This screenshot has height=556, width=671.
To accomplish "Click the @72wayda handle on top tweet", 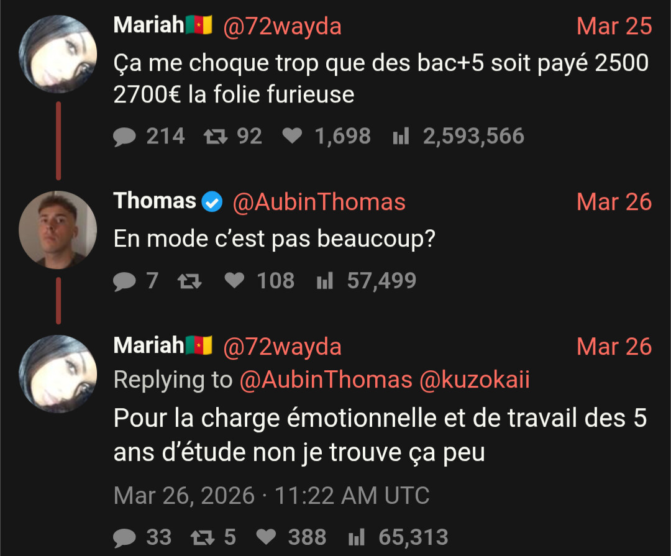I will tap(282, 27).
